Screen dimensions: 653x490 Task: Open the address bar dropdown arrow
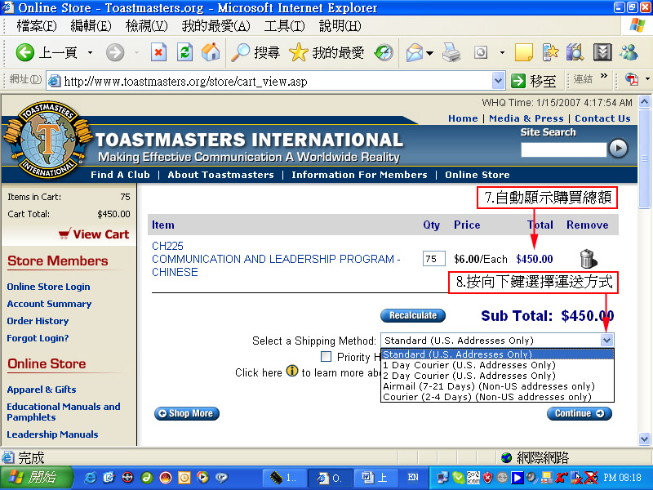click(x=498, y=81)
